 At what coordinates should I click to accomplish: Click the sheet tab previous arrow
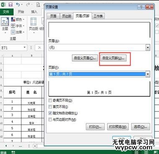(6, 146)
